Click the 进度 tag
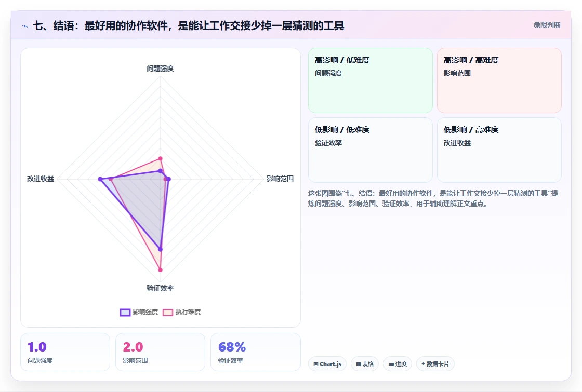The height and width of the screenshot is (392, 582). point(398,364)
